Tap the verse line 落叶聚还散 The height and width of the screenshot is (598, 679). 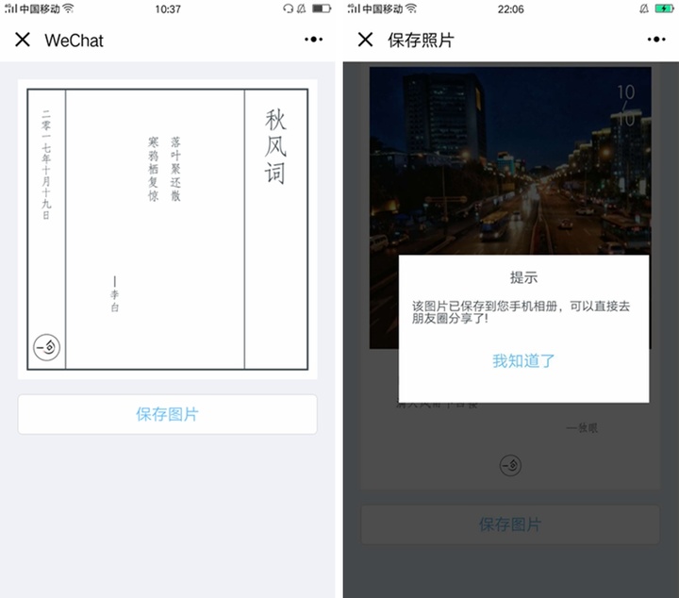[175, 169]
